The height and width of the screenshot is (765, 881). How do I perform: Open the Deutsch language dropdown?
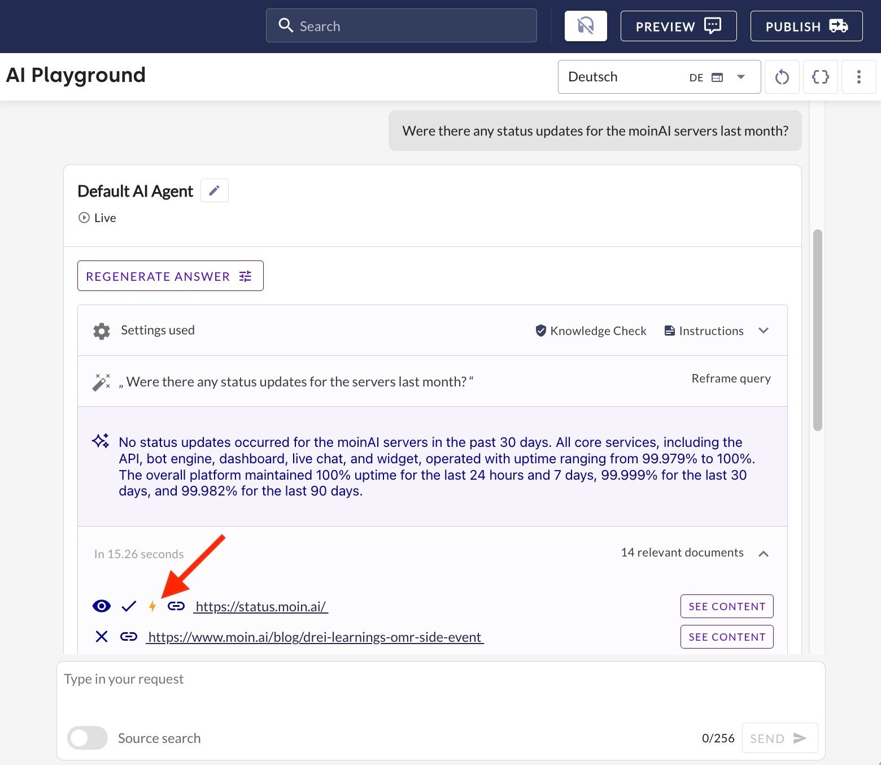pos(658,77)
